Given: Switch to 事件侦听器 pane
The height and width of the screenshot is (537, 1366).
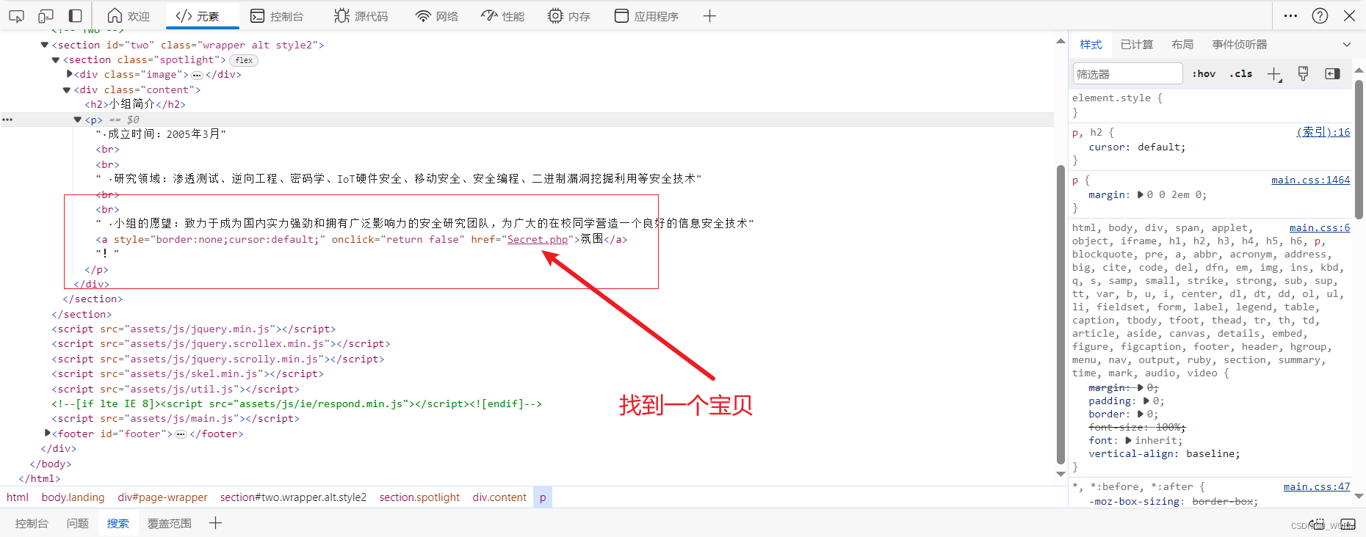Looking at the screenshot, I should click(x=1240, y=45).
